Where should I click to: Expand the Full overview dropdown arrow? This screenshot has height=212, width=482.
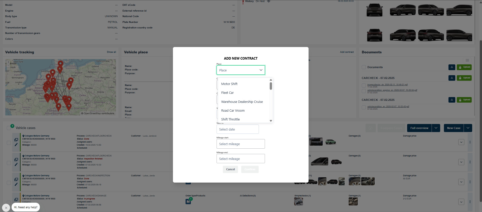point(436,128)
